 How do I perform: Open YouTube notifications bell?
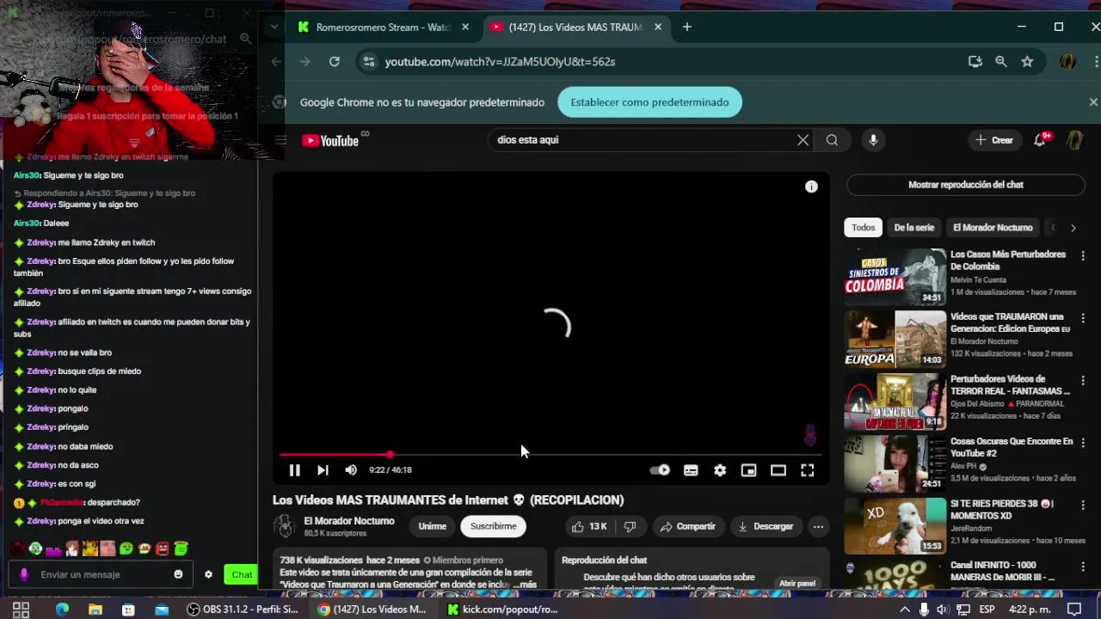click(x=1039, y=140)
